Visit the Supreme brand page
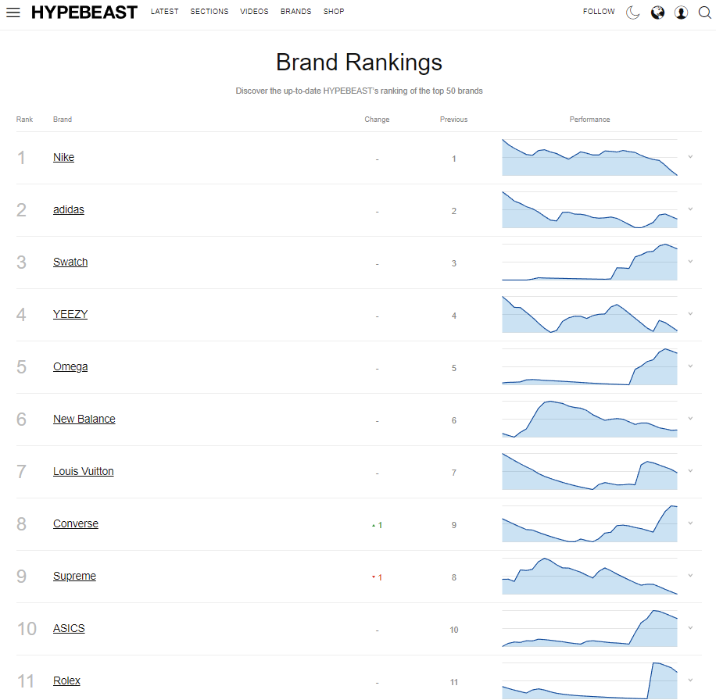Image resolution: width=716 pixels, height=700 pixels. [x=74, y=577]
